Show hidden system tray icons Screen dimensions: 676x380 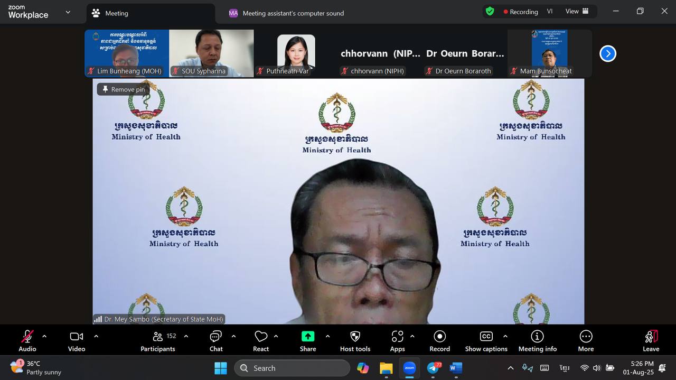pos(510,368)
